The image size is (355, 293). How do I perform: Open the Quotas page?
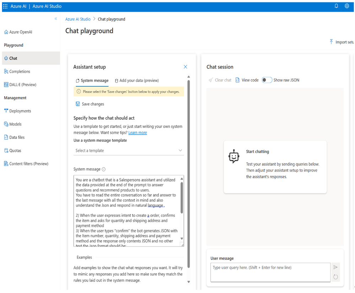pyautogui.click(x=13, y=151)
